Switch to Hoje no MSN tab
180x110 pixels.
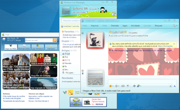point(11,47)
